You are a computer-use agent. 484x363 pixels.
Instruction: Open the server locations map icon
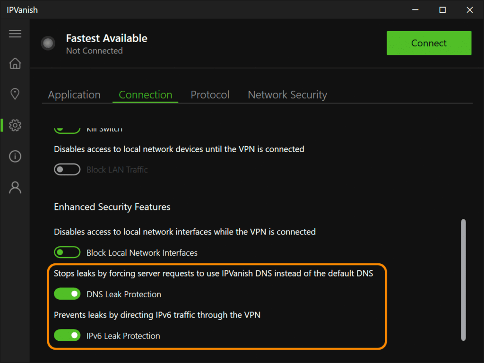pos(15,94)
